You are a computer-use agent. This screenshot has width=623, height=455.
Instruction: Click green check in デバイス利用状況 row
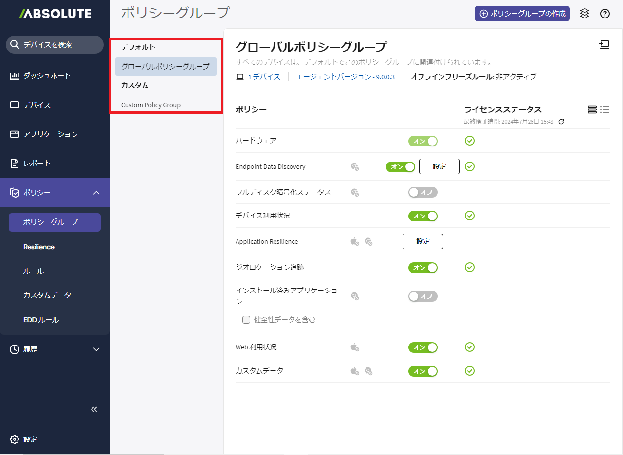(469, 216)
